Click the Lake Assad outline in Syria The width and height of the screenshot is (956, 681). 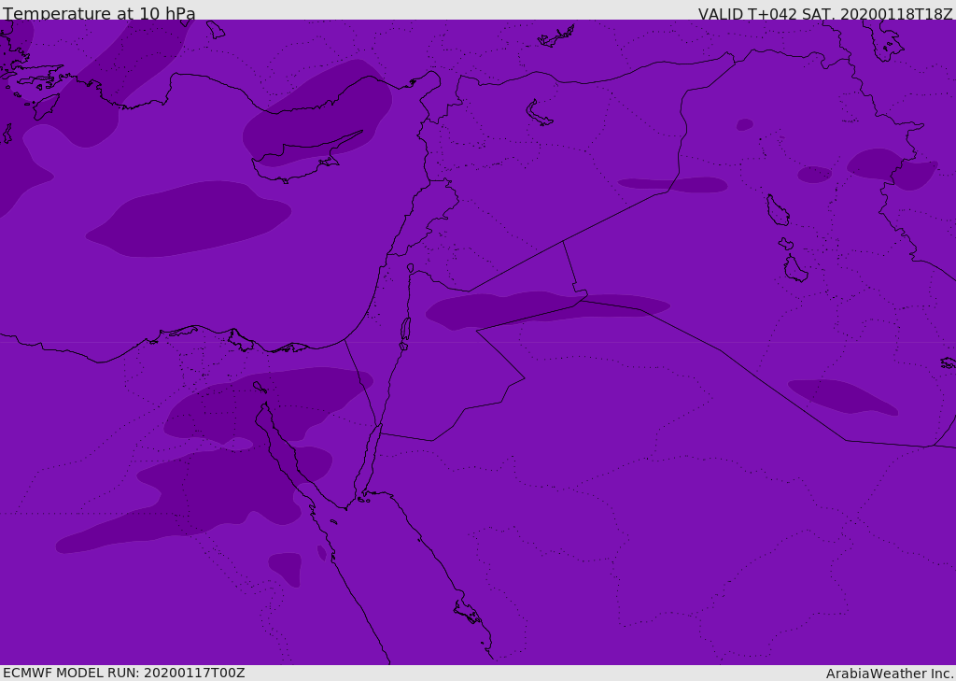pyautogui.click(x=539, y=114)
